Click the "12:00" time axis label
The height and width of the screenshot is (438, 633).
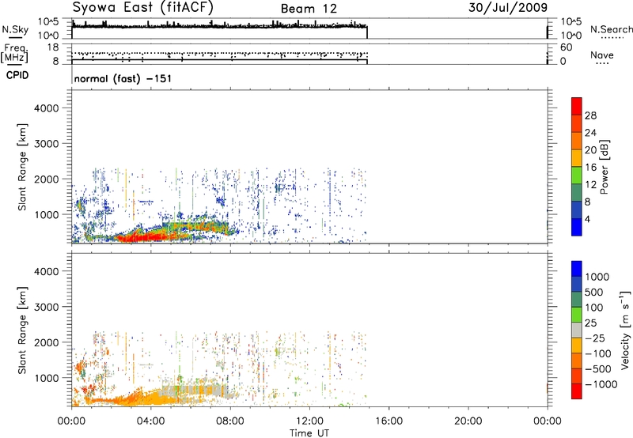309,421
